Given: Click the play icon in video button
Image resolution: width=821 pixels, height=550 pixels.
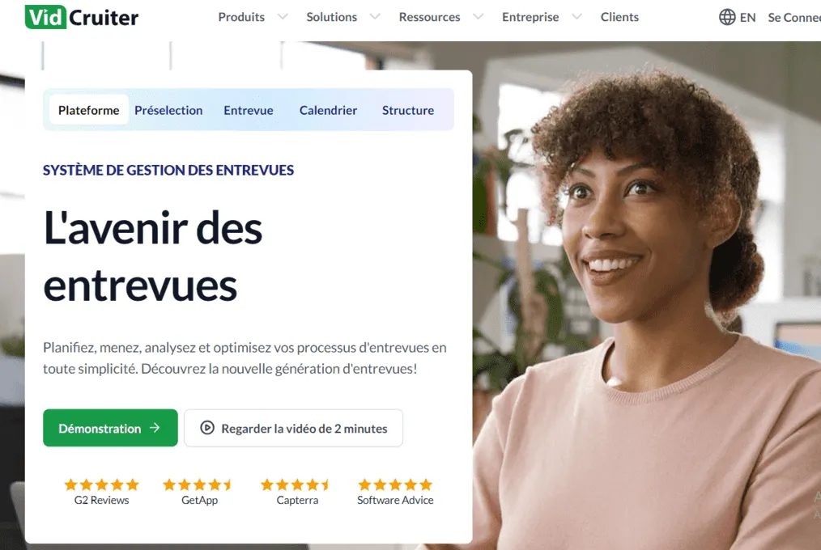Looking at the screenshot, I should [x=207, y=428].
